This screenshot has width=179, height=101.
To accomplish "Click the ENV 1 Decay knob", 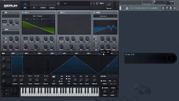I will (x=30, y=80).
